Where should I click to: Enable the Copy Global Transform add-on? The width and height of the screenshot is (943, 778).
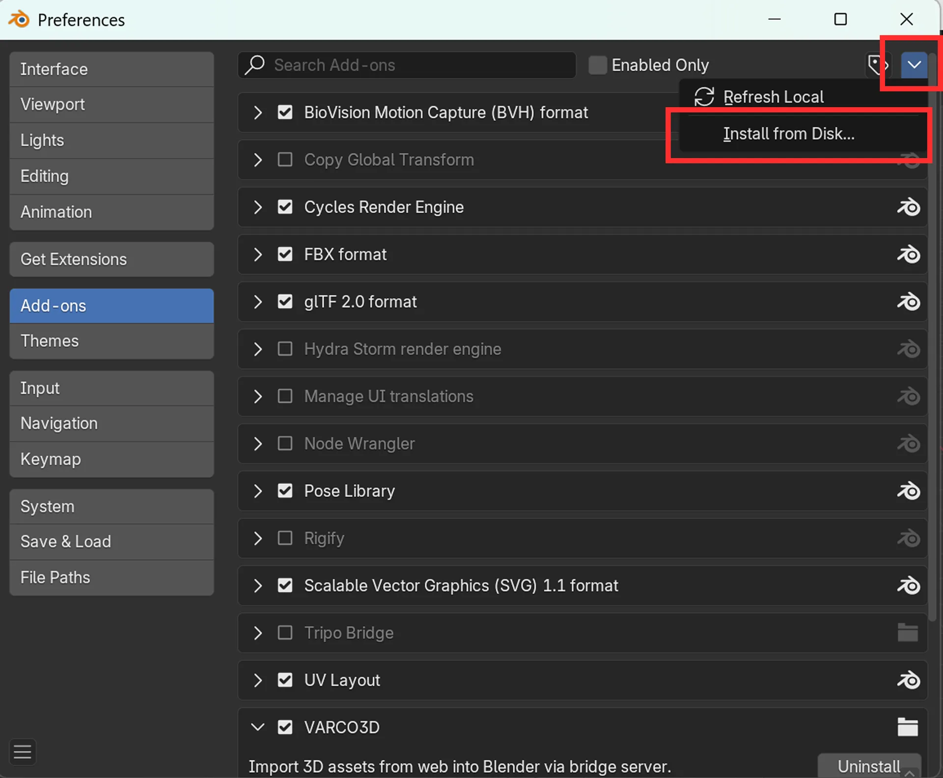[x=285, y=160]
